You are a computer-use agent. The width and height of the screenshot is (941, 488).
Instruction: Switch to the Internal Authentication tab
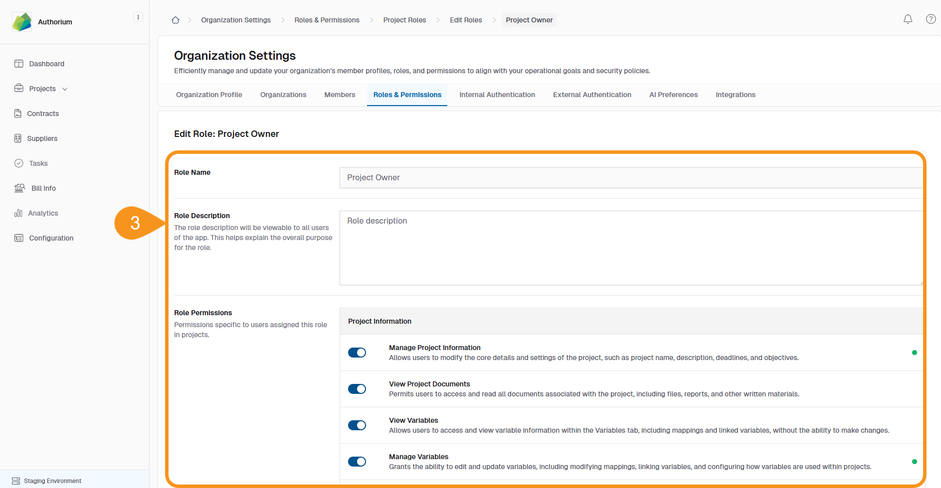(x=497, y=95)
